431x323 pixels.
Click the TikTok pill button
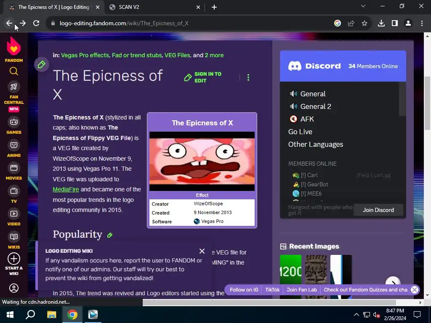click(x=272, y=290)
